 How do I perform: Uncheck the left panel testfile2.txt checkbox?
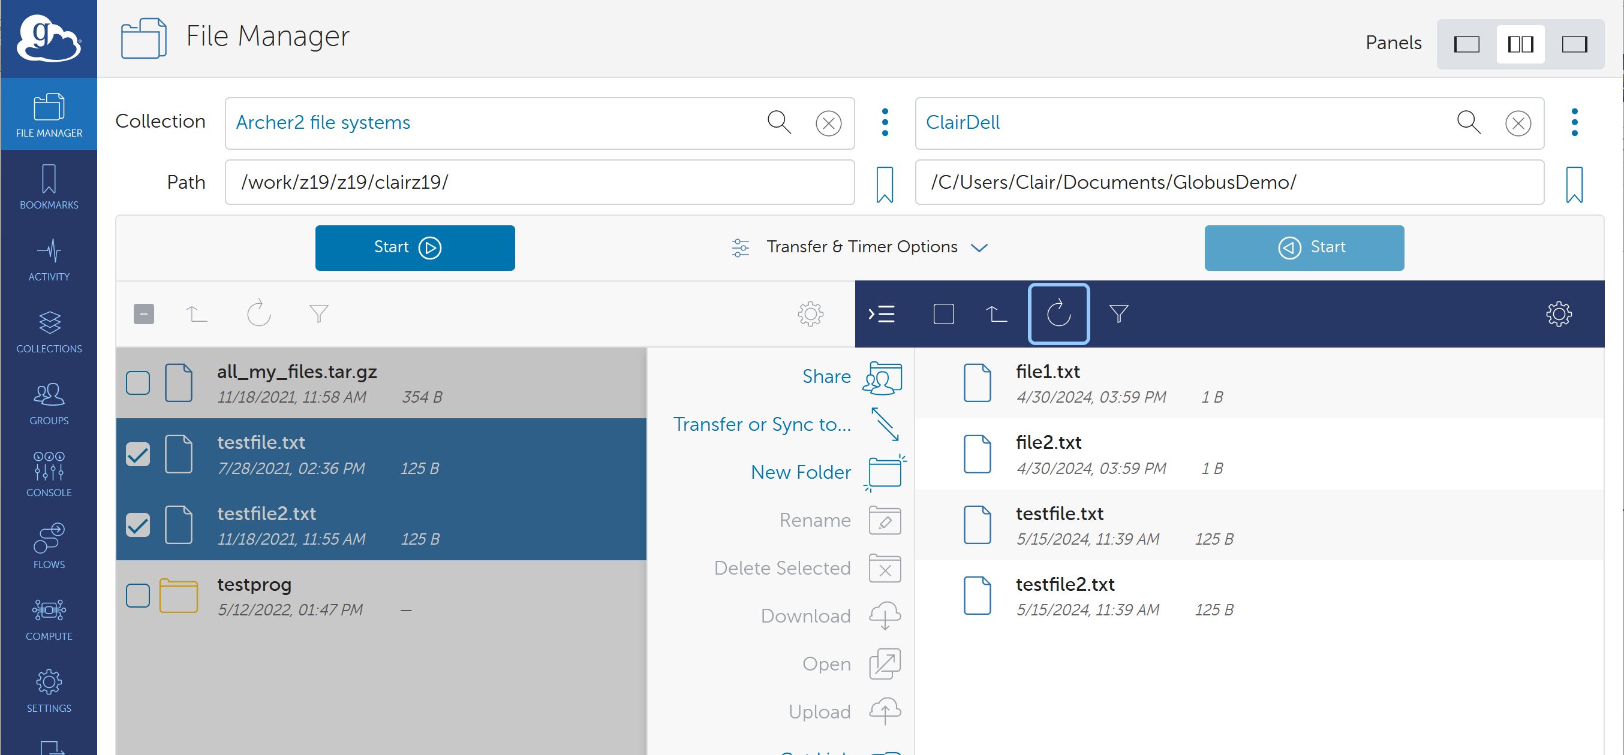[137, 525]
